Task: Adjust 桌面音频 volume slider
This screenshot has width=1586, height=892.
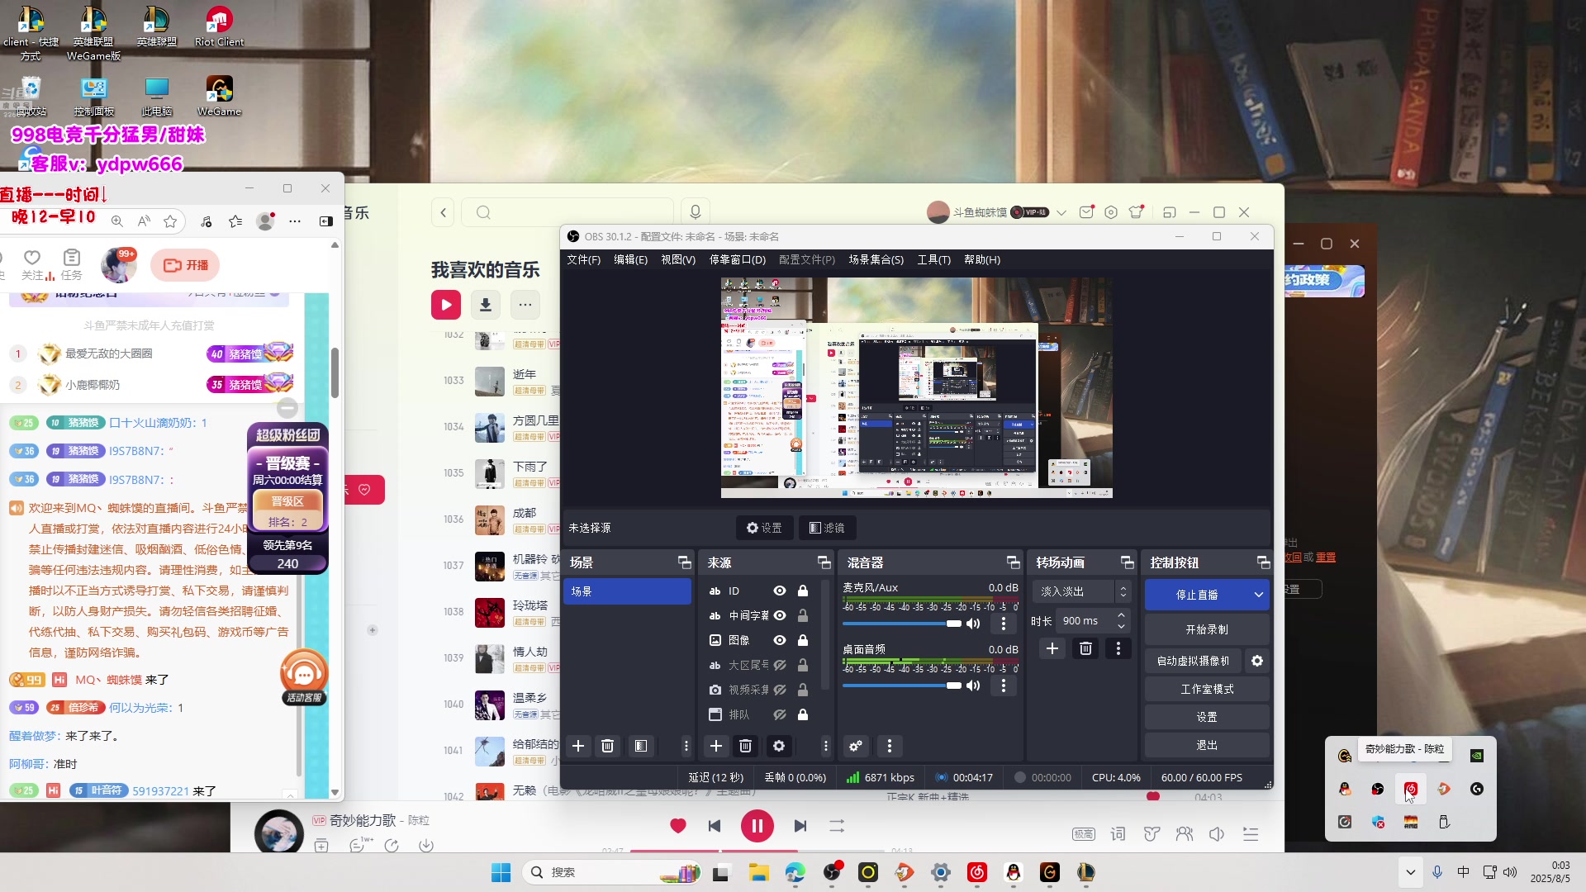Action: pos(902,686)
